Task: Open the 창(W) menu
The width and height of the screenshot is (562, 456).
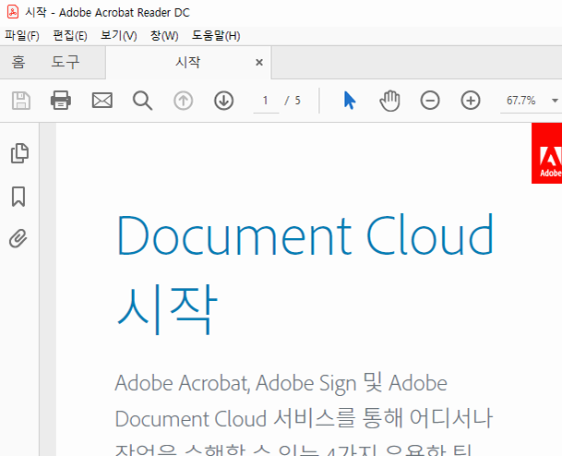Action: pos(164,35)
